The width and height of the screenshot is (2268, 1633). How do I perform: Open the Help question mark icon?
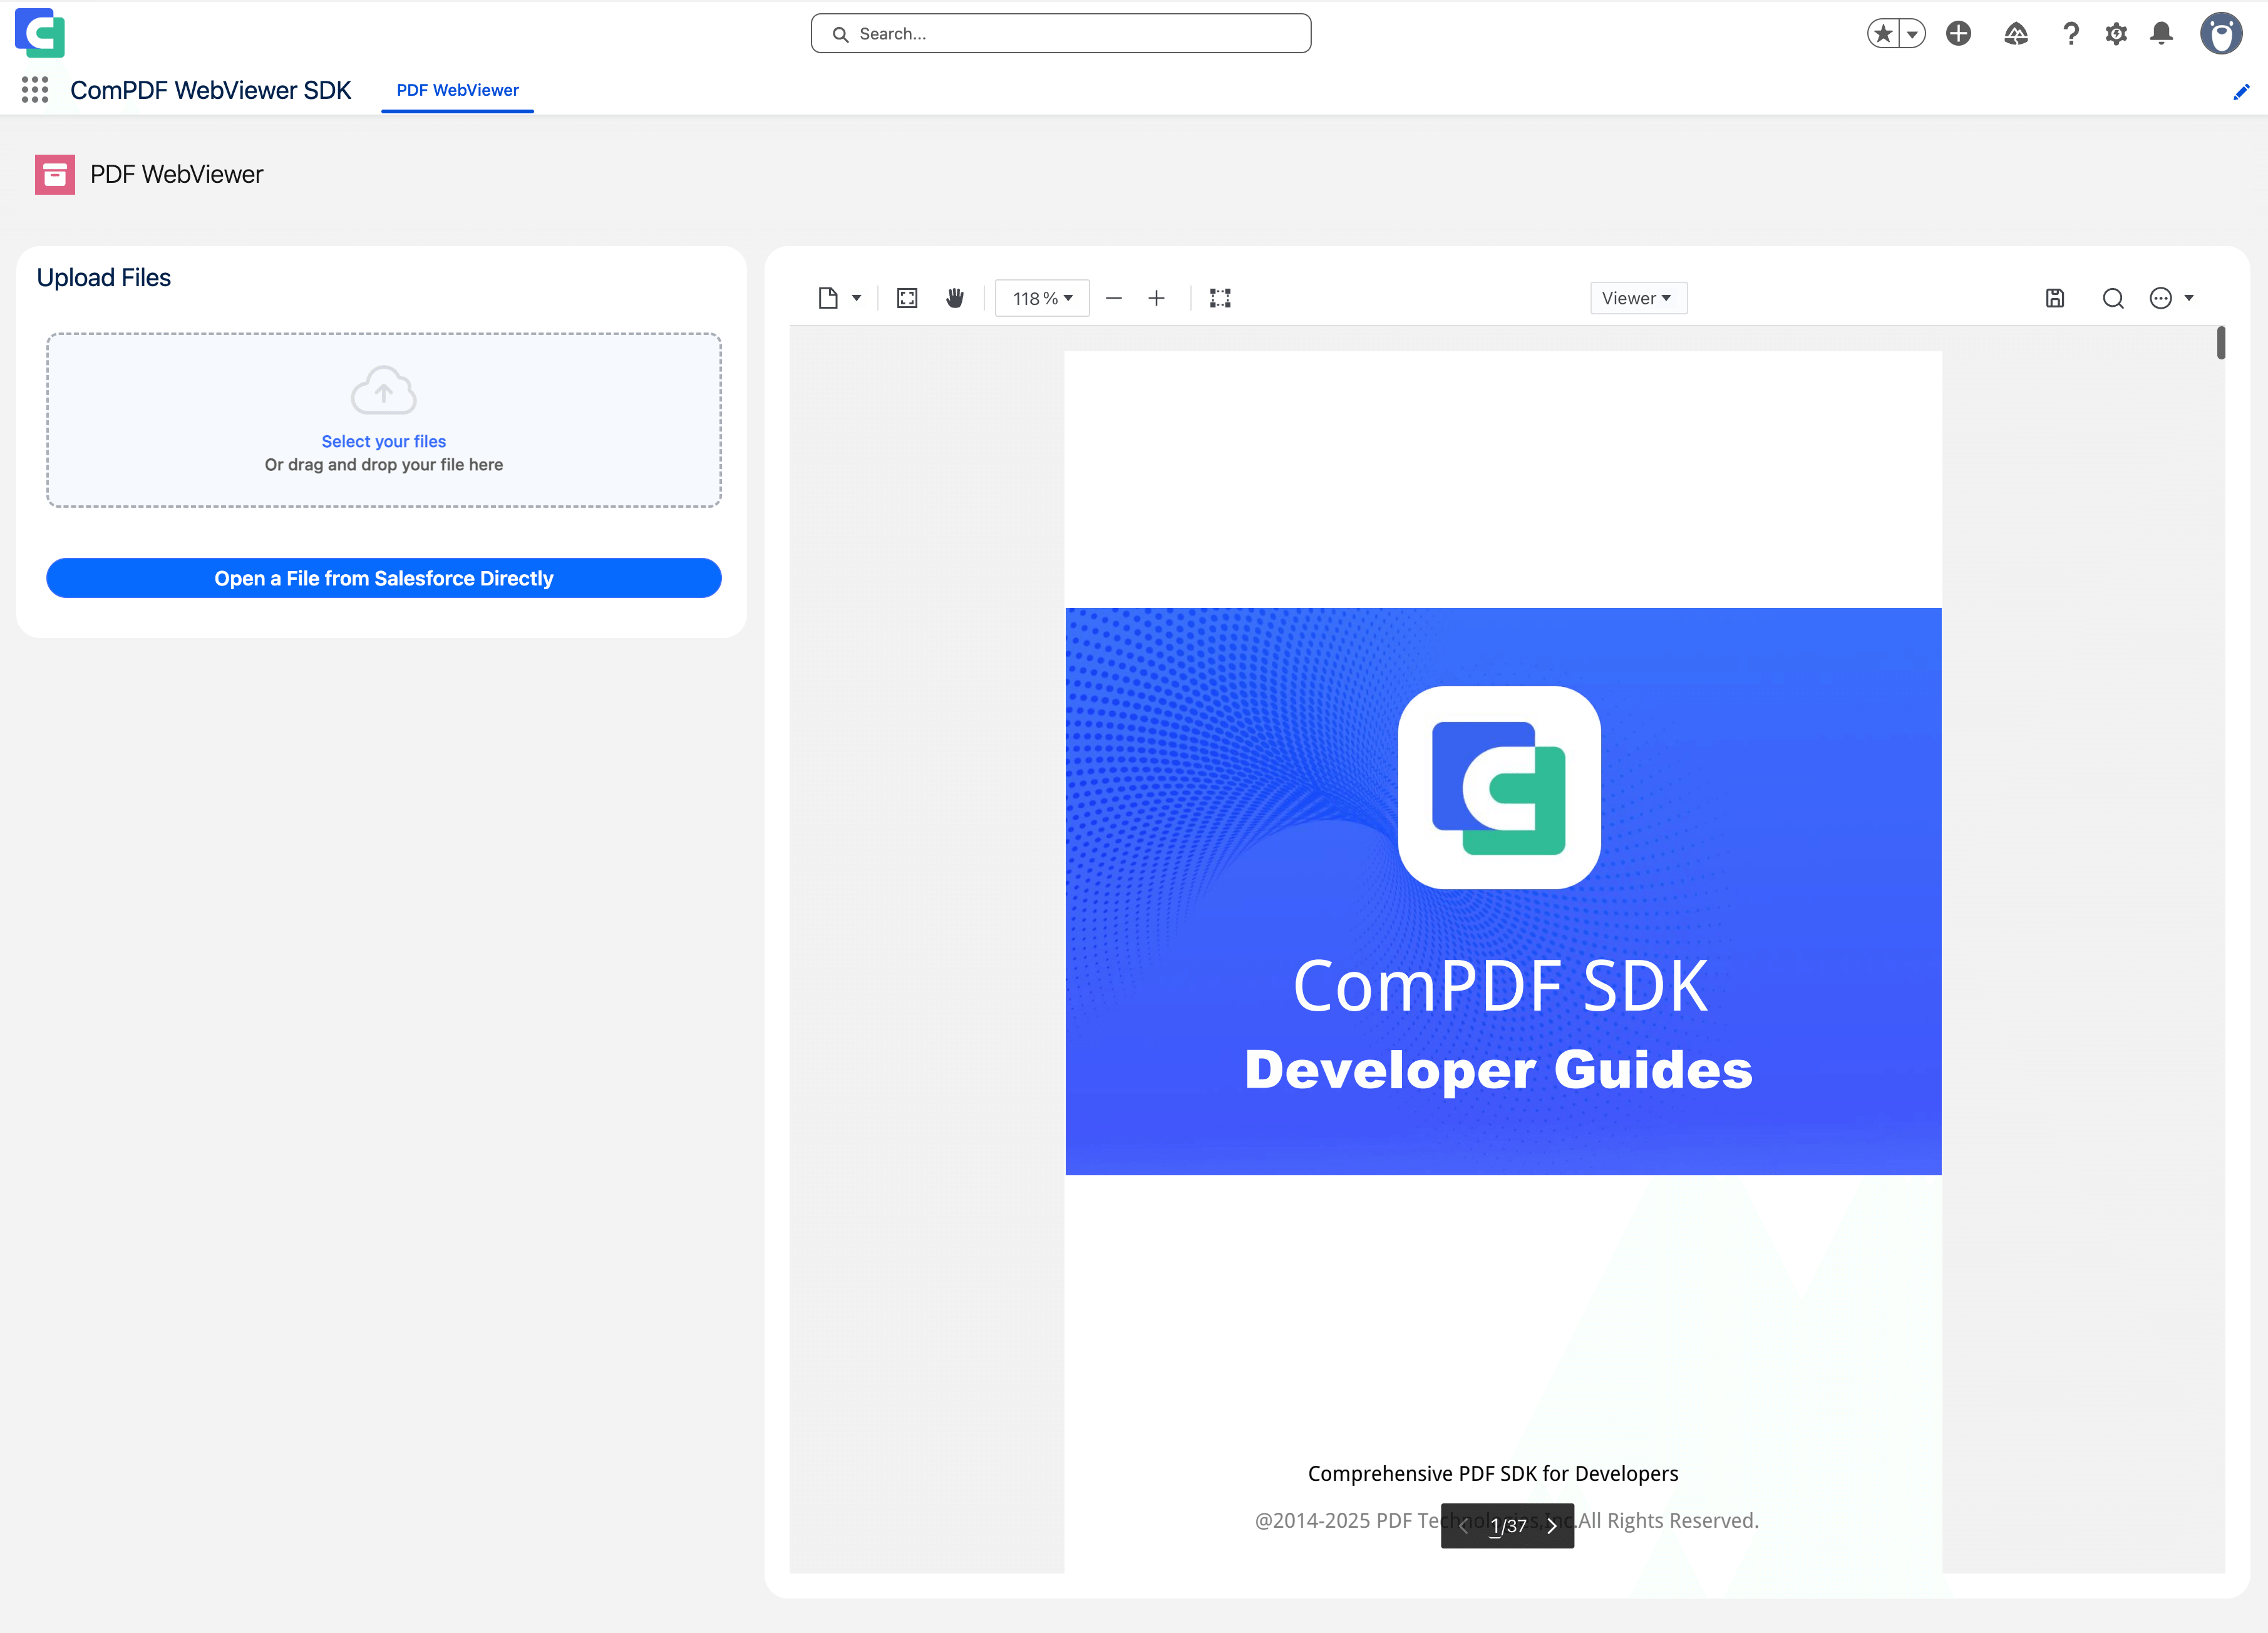tap(2070, 33)
